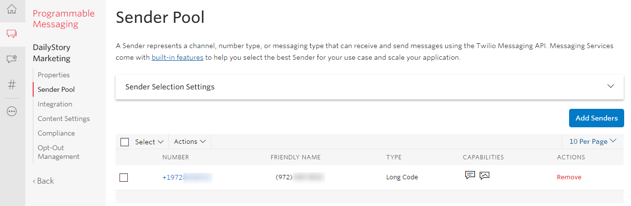The height and width of the screenshot is (206, 631).
Task: Open Opt-Out Management section
Action: click(59, 152)
